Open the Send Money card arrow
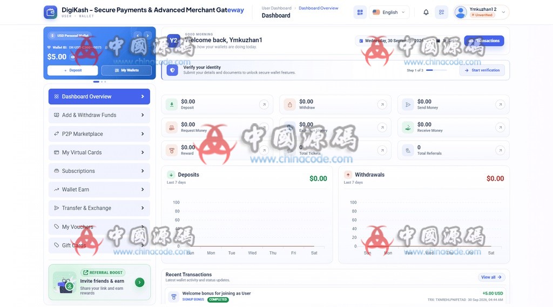Viewport: 553px width, 307px height. click(500, 104)
